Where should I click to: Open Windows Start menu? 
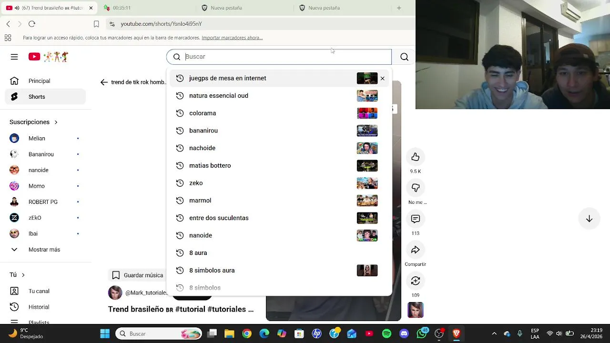tap(105, 333)
